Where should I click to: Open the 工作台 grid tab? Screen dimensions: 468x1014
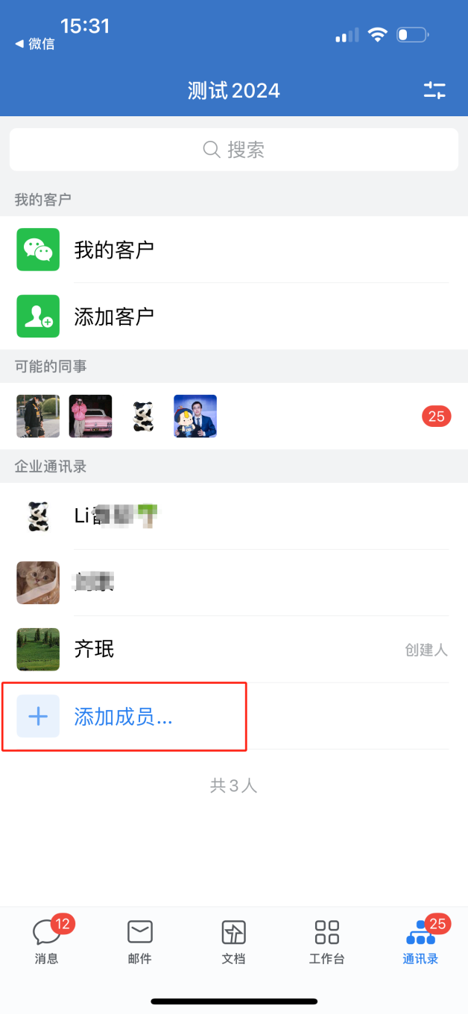point(327,941)
